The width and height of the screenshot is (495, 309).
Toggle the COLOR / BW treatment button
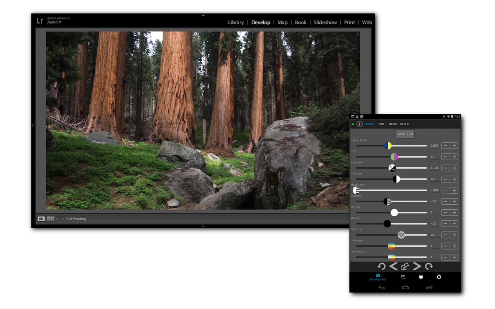[x=405, y=134]
